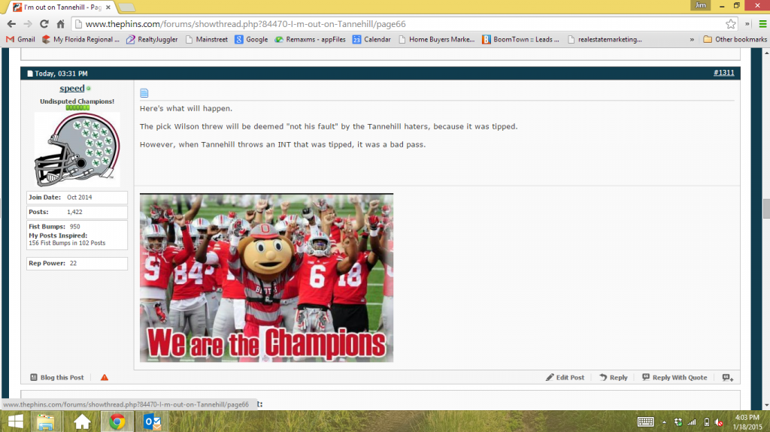Reload the page with refresh icon

(x=44, y=24)
